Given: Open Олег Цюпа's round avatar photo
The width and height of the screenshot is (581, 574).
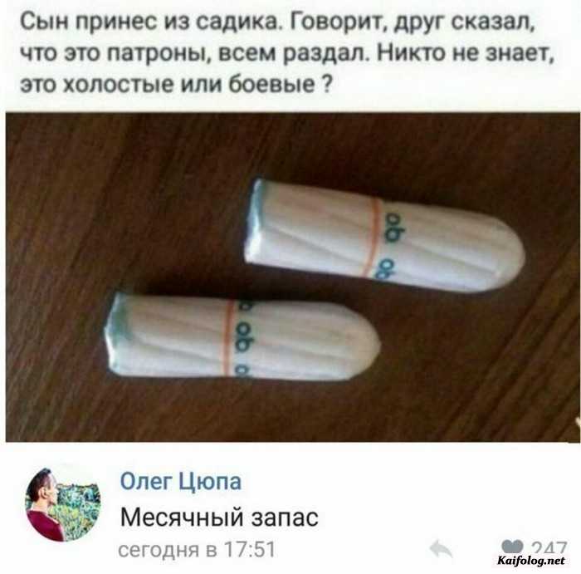Looking at the screenshot, I should coord(63,504).
